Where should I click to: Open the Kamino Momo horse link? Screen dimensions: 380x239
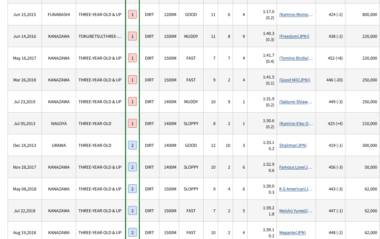[296, 15]
